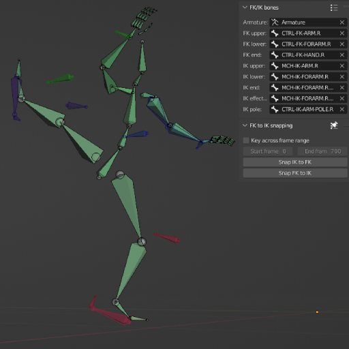Screen dimensions: 349x349
Task: Select the red pole bone near knee
Action: pos(167,238)
